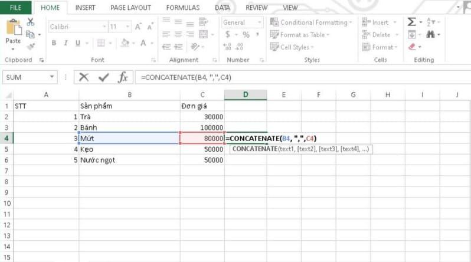Open Conditional Formatting menu
Viewport: 471px width, 262px height.
click(311, 22)
